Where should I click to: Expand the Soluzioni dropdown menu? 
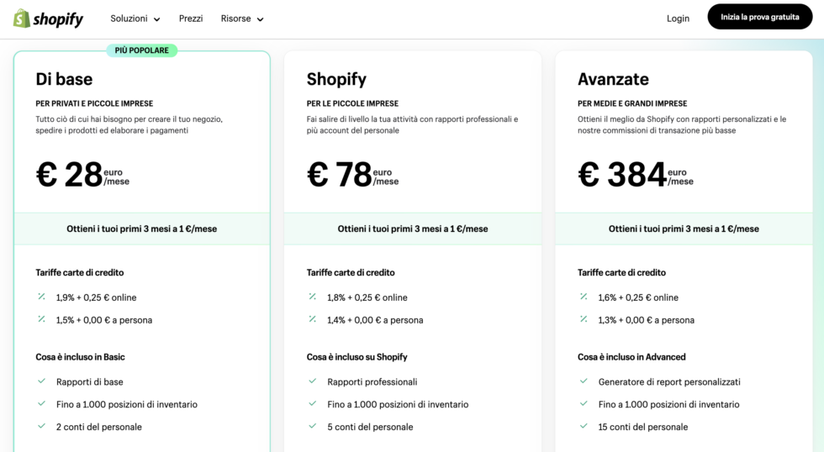click(135, 18)
